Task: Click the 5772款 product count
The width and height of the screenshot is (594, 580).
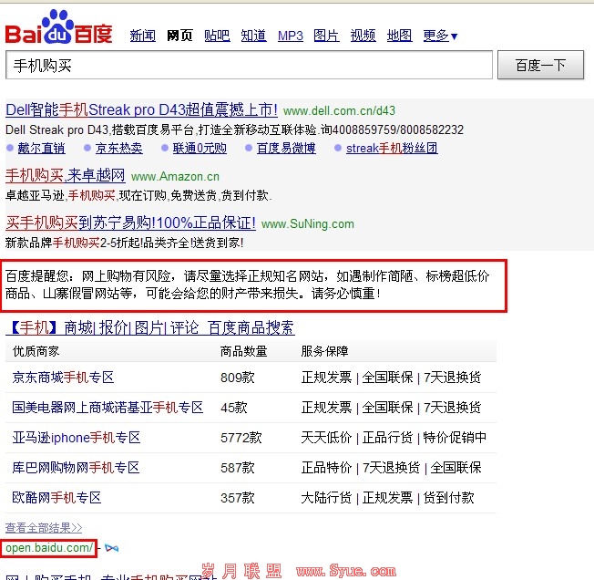Action: pos(241,438)
